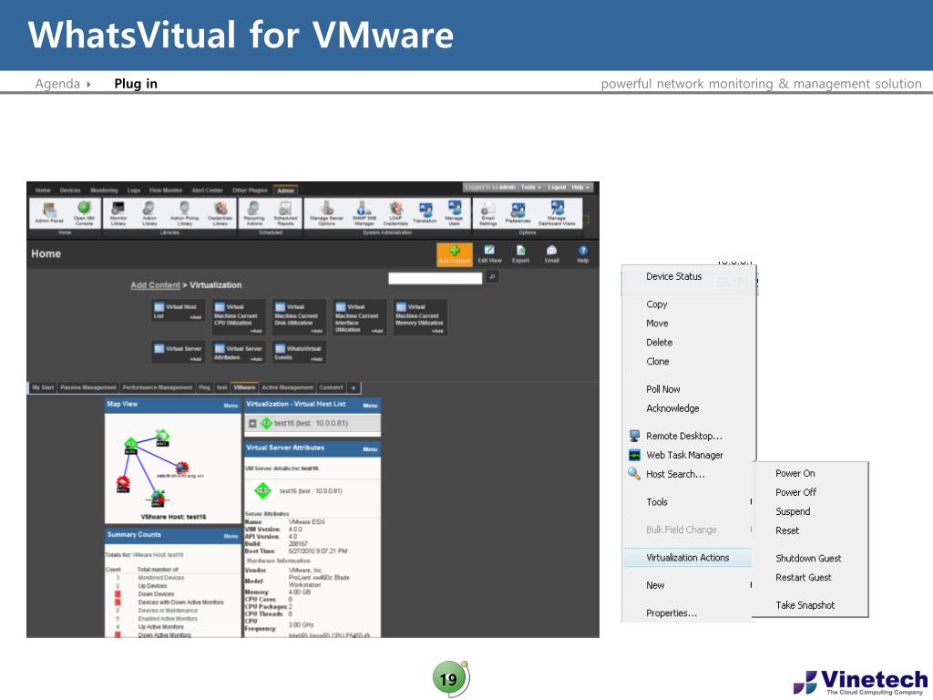This screenshot has width=933, height=700.
Task: Click the Host Search magnifier icon
Action: [x=634, y=474]
